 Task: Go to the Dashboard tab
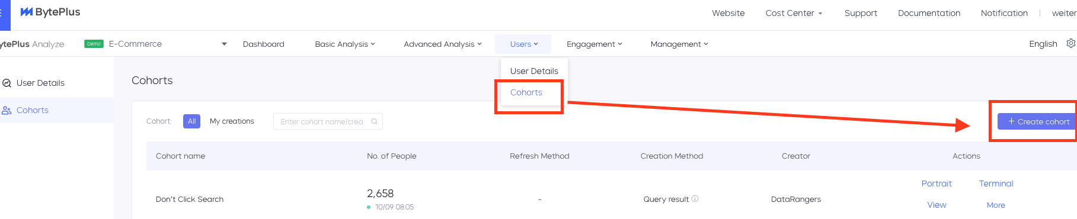click(x=264, y=44)
